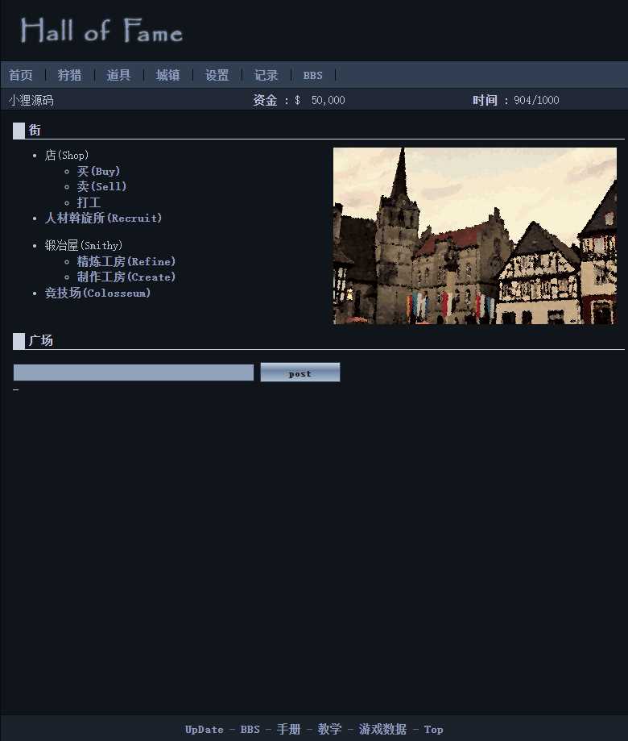Click the town street image
Screen dimensions: 628x741
pos(474,235)
